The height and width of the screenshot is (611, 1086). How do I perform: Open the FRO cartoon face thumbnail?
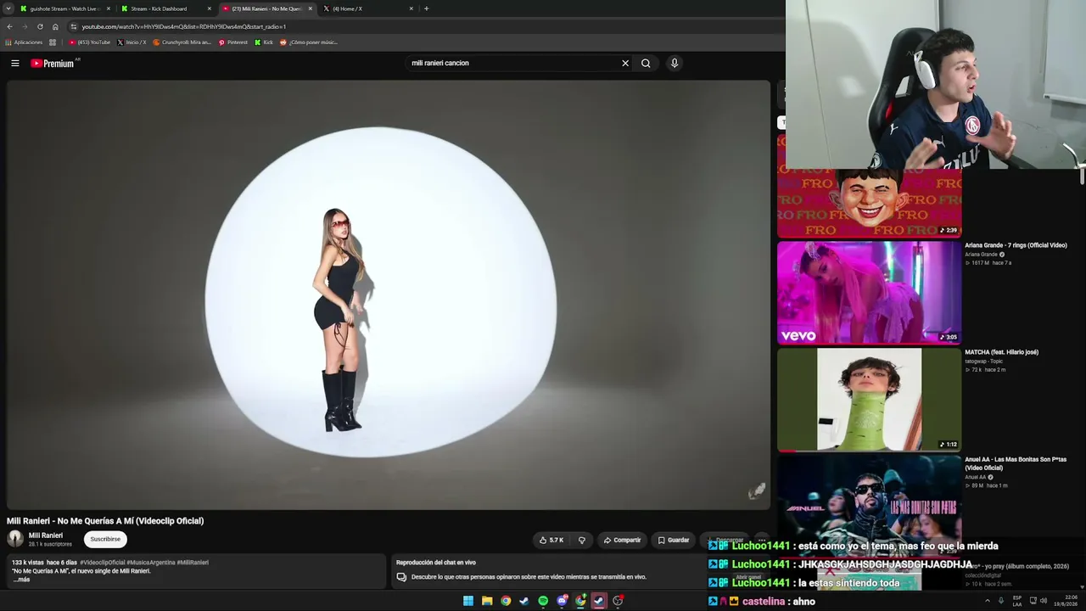[870, 203]
